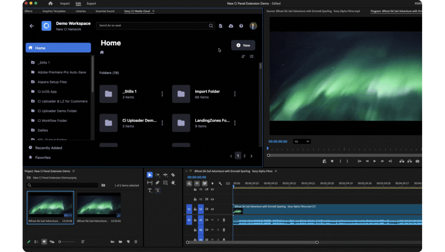This screenshot has height=252, width=445.
Task: Switch to the Effects tab
Action: click(x=29, y=11)
